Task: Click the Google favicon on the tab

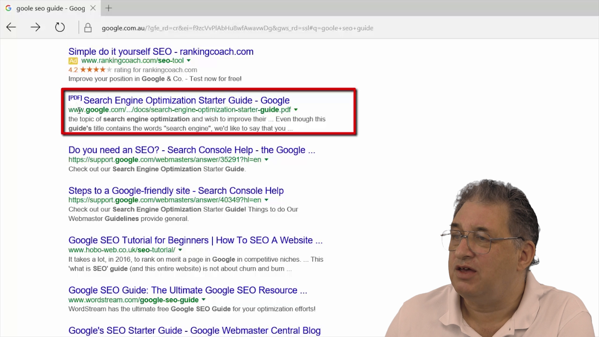Action: point(8,8)
